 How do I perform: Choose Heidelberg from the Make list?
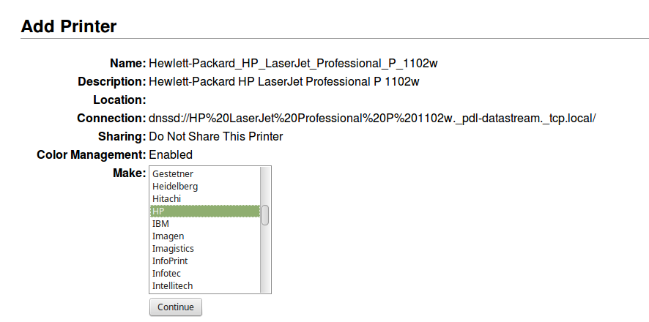(x=205, y=186)
